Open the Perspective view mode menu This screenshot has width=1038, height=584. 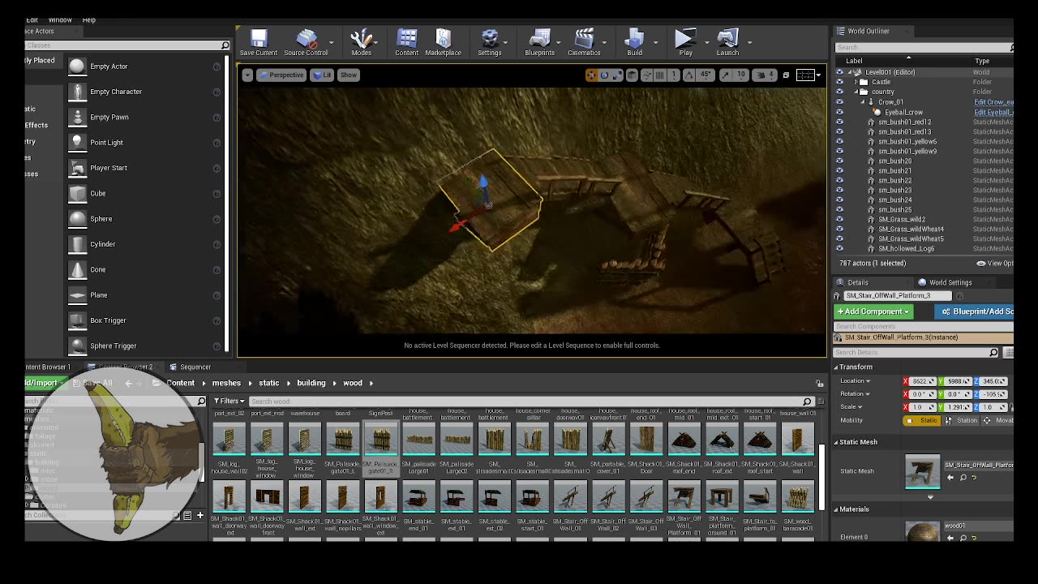(281, 75)
